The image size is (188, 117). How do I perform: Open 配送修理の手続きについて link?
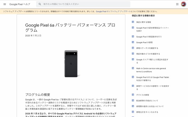click(x=147, y=101)
